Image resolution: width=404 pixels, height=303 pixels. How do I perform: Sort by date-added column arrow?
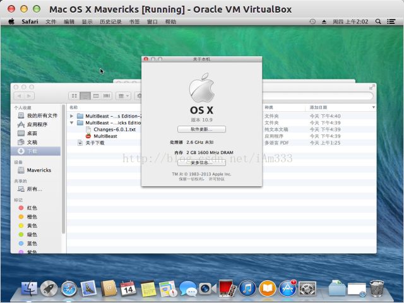373,107
